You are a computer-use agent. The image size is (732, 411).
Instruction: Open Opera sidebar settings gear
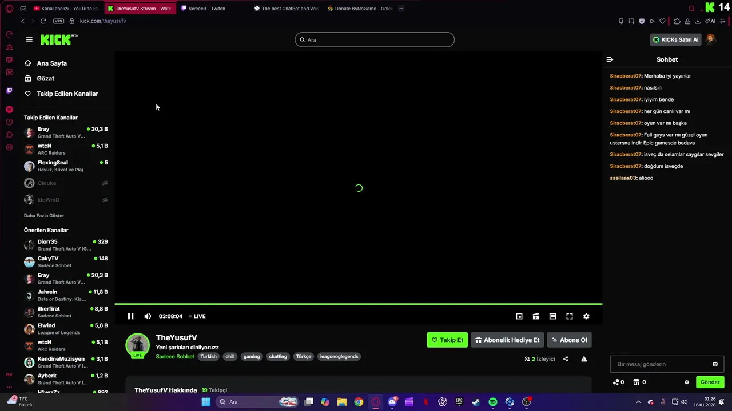tap(9, 147)
